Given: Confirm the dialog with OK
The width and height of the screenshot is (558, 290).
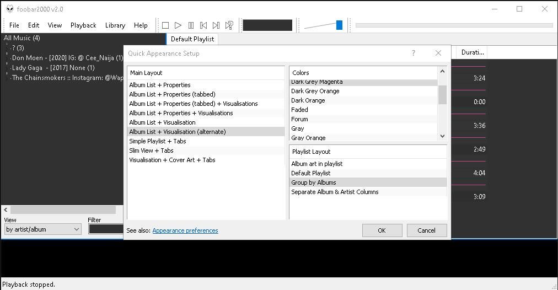Looking at the screenshot, I should click(x=382, y=230).
